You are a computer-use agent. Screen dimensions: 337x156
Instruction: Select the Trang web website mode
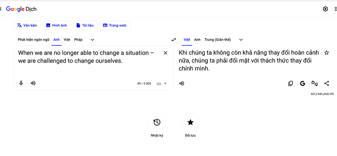(x=115, y=25)
